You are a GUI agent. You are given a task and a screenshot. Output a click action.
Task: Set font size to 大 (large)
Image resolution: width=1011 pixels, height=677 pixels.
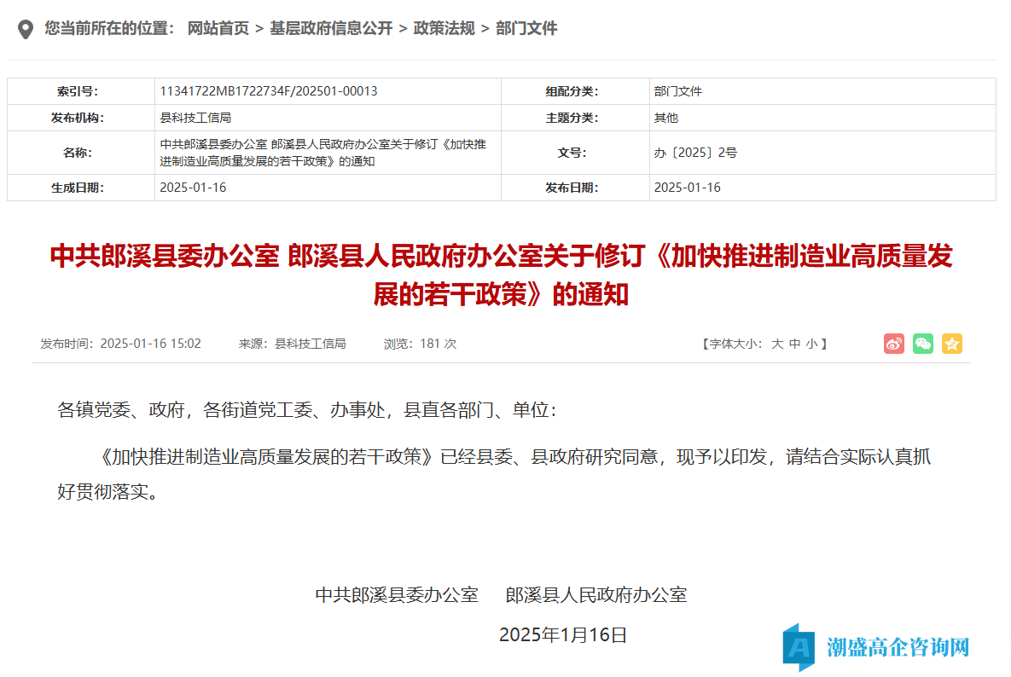pyautogui.click(x=777, y=344)
